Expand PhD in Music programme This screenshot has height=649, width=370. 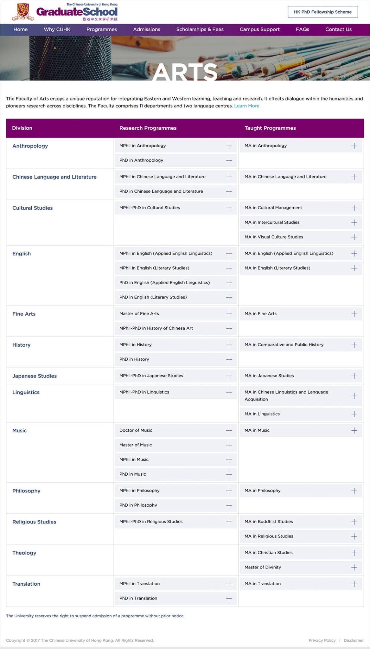229,474
